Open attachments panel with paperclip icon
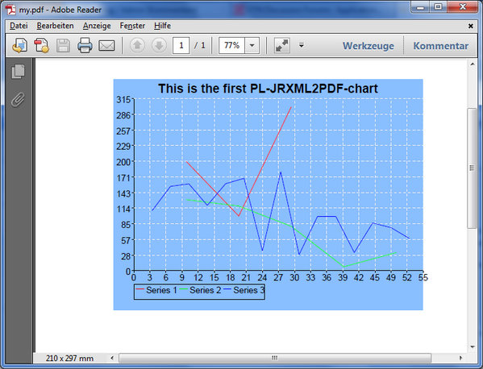The height and width of the screenshot is (369, 483). [19, 99]
